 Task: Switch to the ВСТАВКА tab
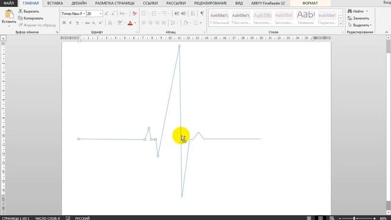coord(55,3)
